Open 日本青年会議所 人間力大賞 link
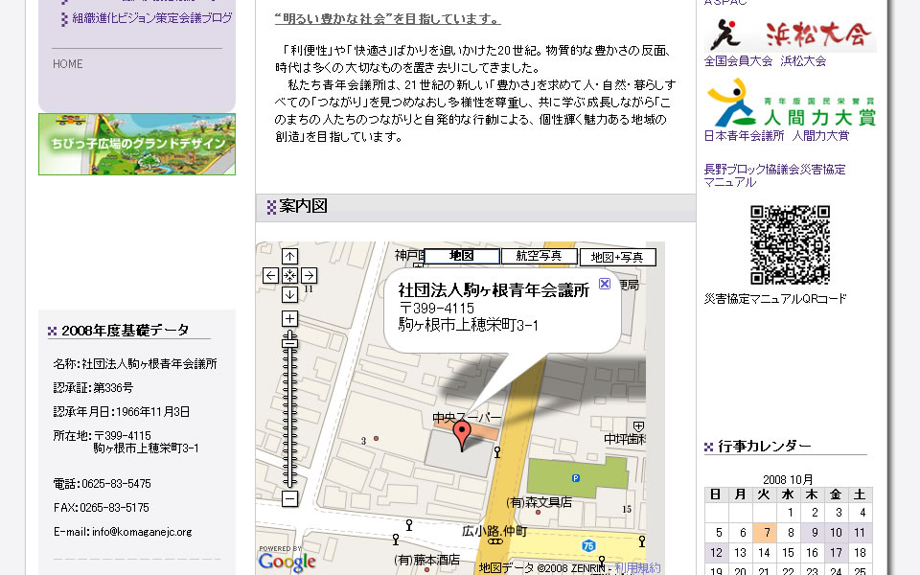 click(x=776, y=135)
